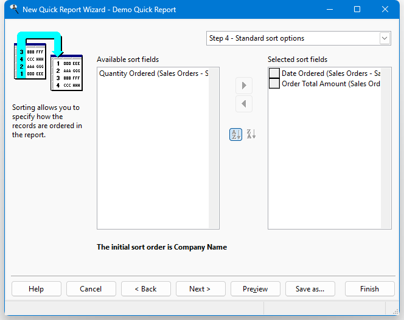Minimize the wizard window
This screenshot has height=320, width=404.
coord(330,9)
